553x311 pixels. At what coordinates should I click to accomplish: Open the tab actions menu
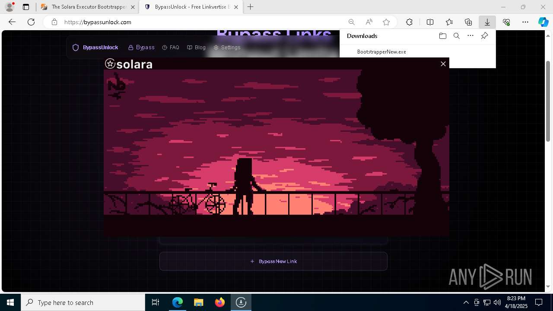point(26,7)
